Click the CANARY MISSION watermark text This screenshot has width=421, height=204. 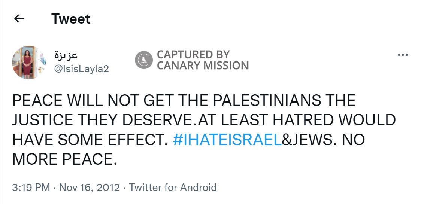(203, 66)
